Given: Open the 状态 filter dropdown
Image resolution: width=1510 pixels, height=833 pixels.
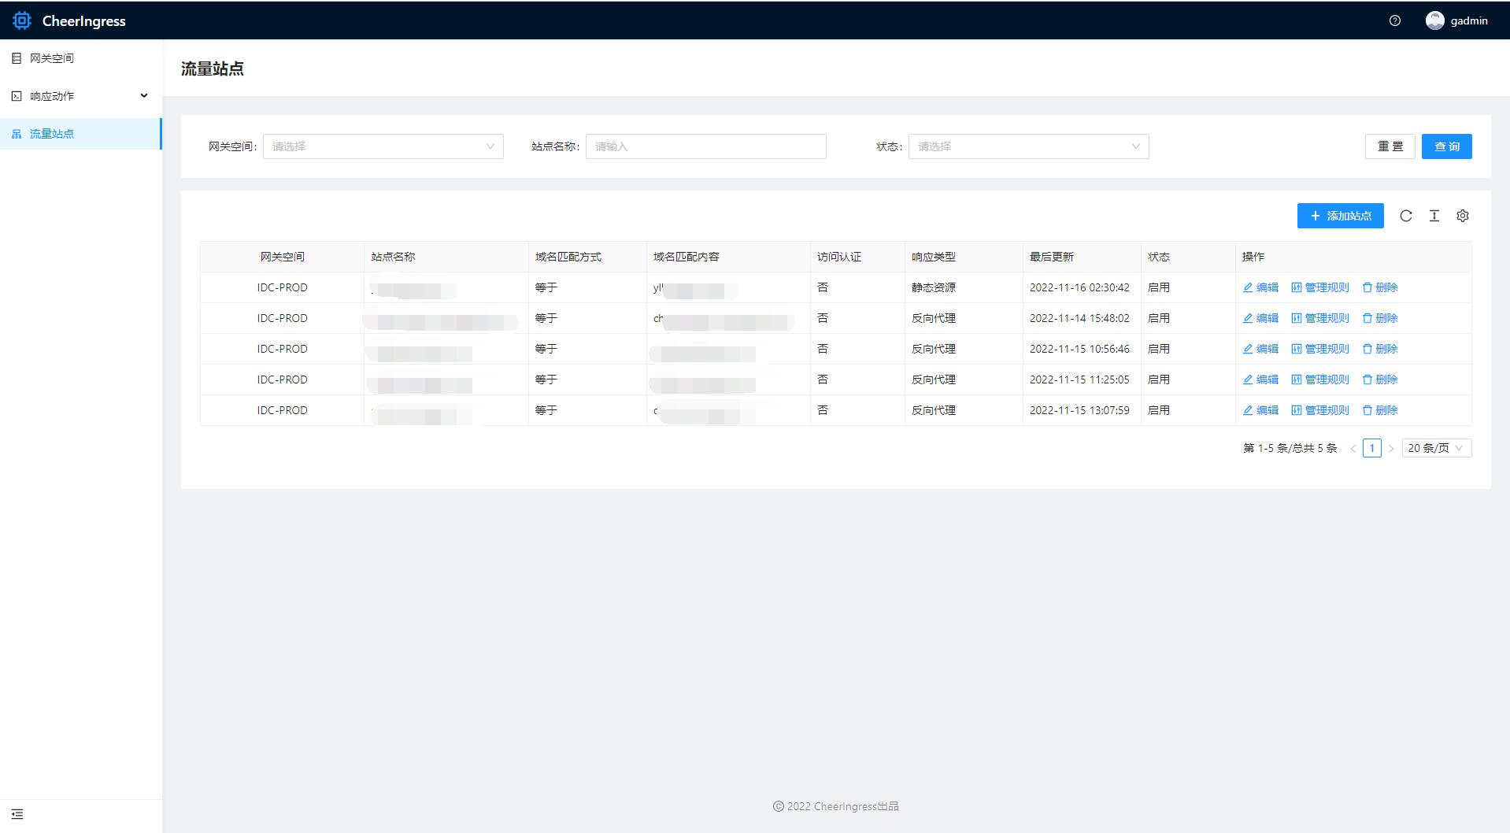Looking at the screenshot, I should pyautogui.click(x=1028, y=146).
